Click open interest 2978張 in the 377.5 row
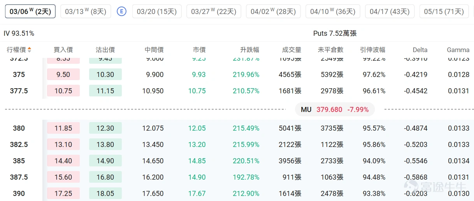Image resolution: width=474 pixels, height=201 pixels. click(332, 91)
